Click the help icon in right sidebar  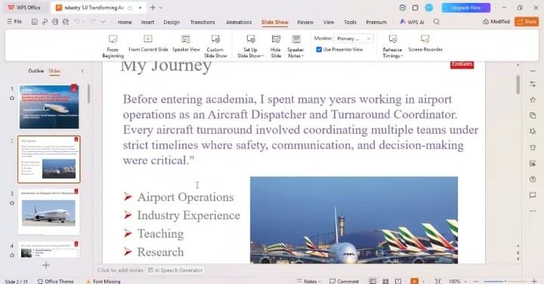(x=533, y=179)
